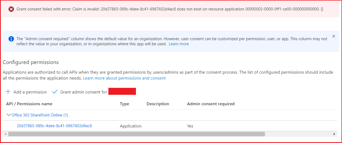Click the checkmark icon for Grant admin consent
This screenshot has height=143, width=342.
tap(55, 92)
